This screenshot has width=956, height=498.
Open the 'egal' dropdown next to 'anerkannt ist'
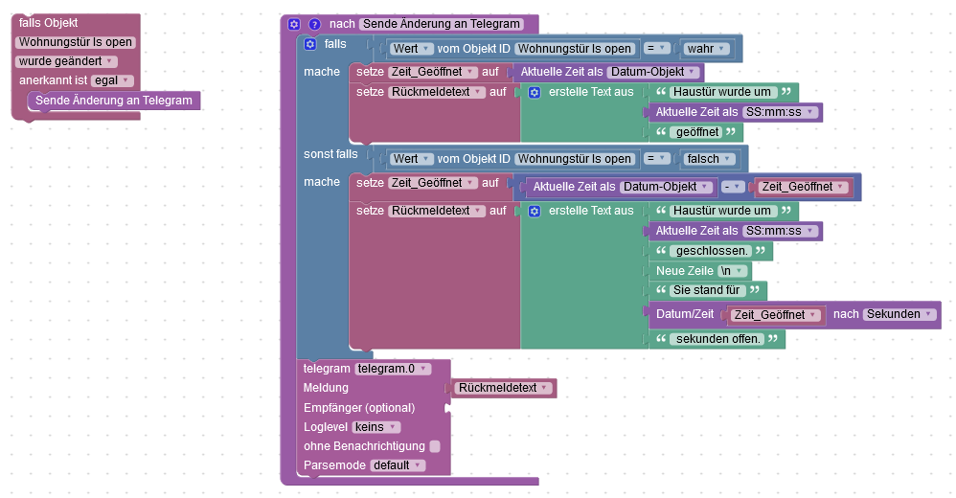112,80
